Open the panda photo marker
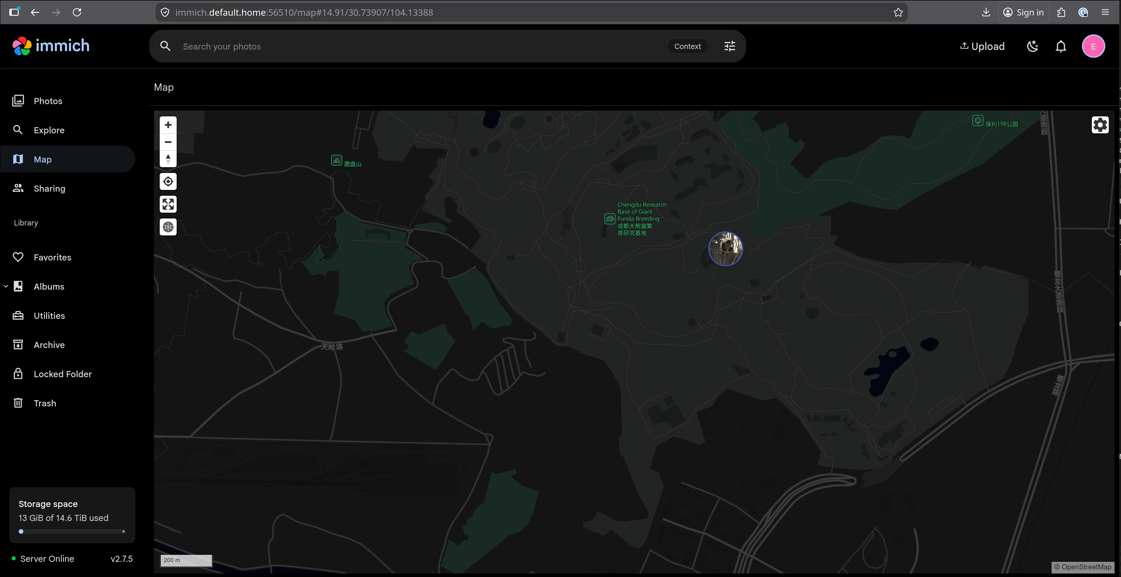This screenshot has width=1121, height=577. click(725, 249)
